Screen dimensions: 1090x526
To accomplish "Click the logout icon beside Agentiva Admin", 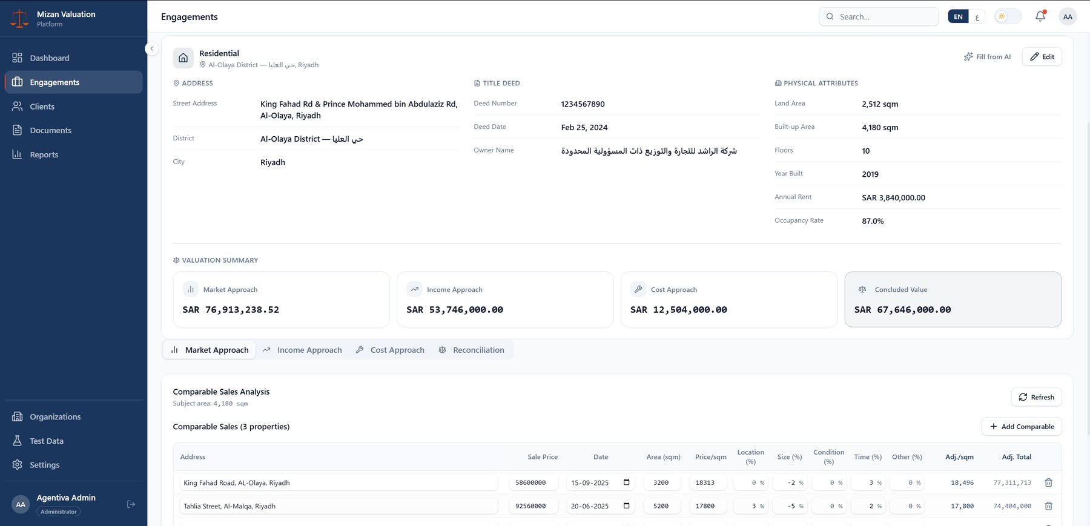I will pos(131,504).
